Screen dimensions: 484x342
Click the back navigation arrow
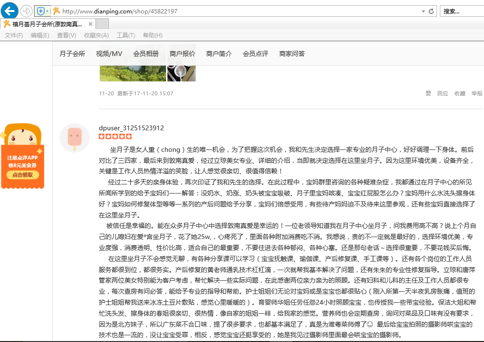pyautogui.click(x=9, y=11)
